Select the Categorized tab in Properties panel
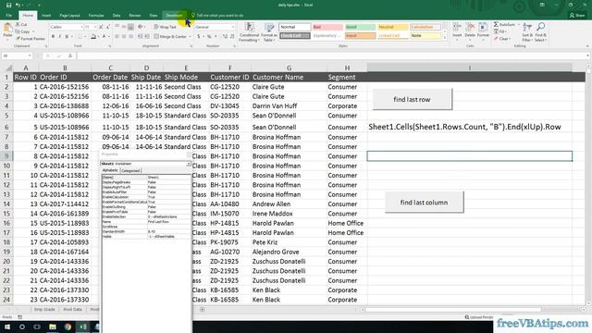 tap(130, 170)
